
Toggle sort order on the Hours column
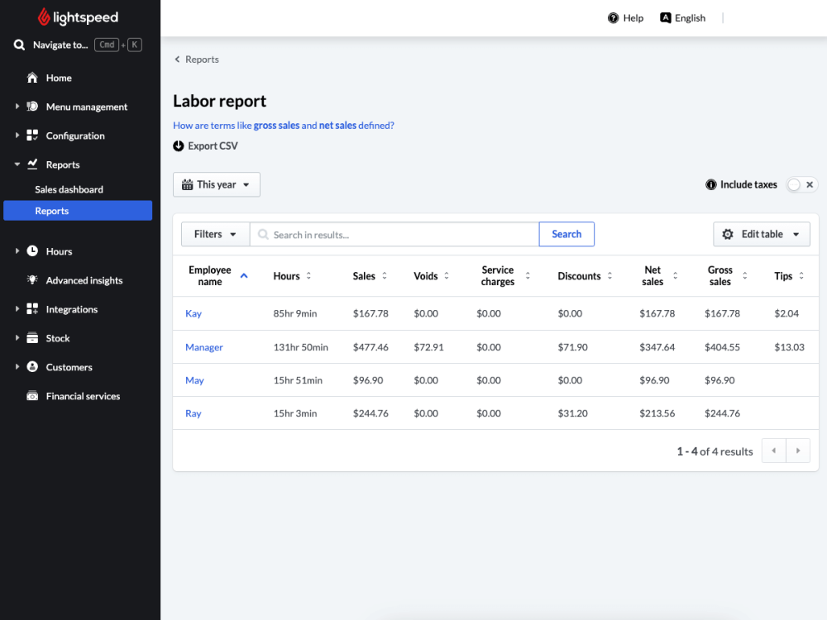(310, 276)
